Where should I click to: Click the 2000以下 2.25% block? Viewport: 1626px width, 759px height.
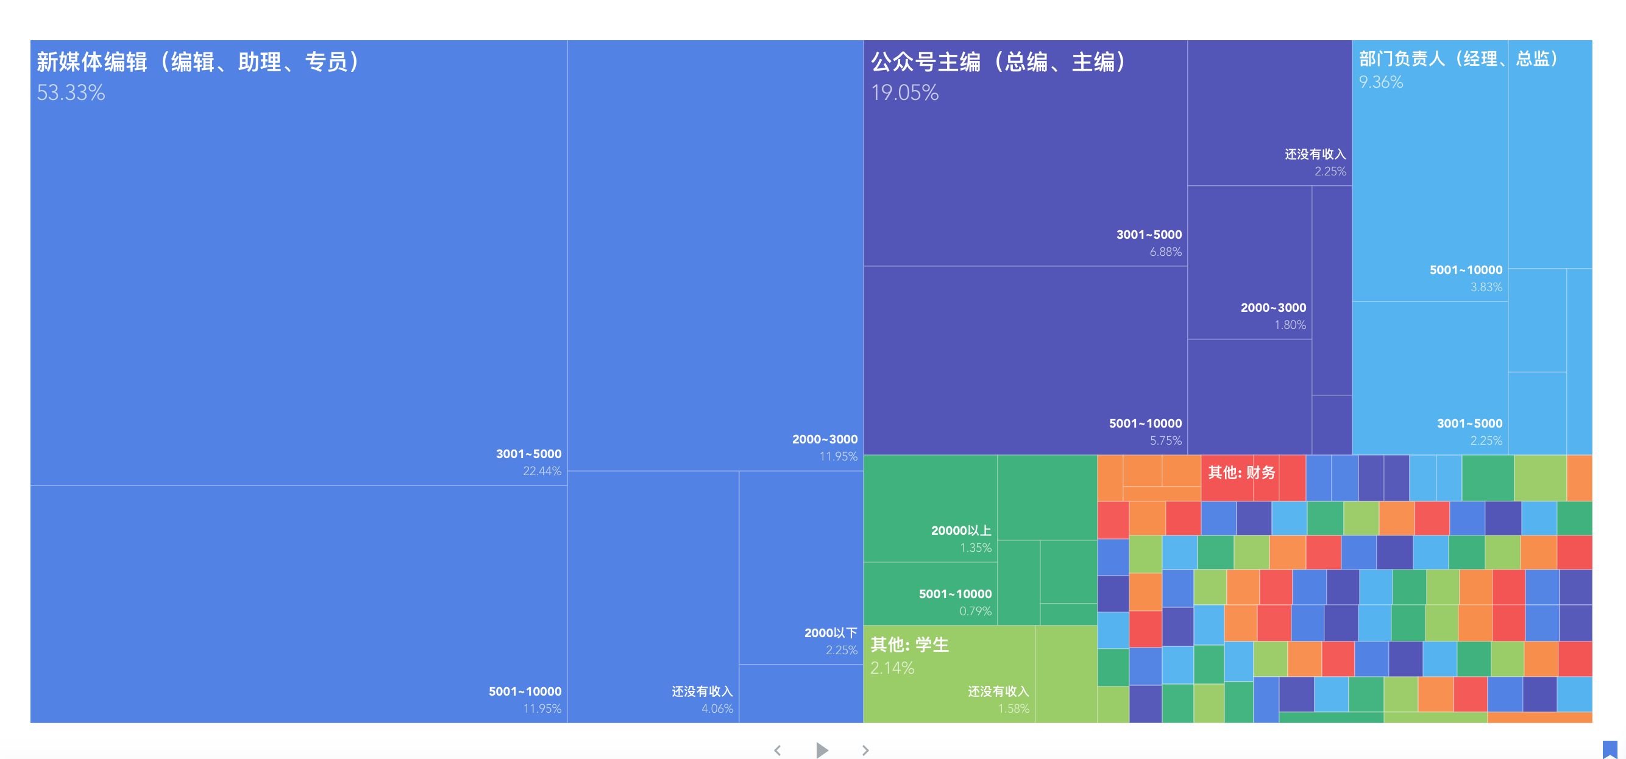point(800,567)
